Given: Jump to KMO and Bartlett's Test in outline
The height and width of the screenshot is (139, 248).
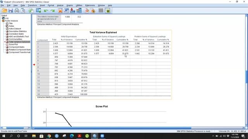Looking at the screenshot, I should pos(19,37).
